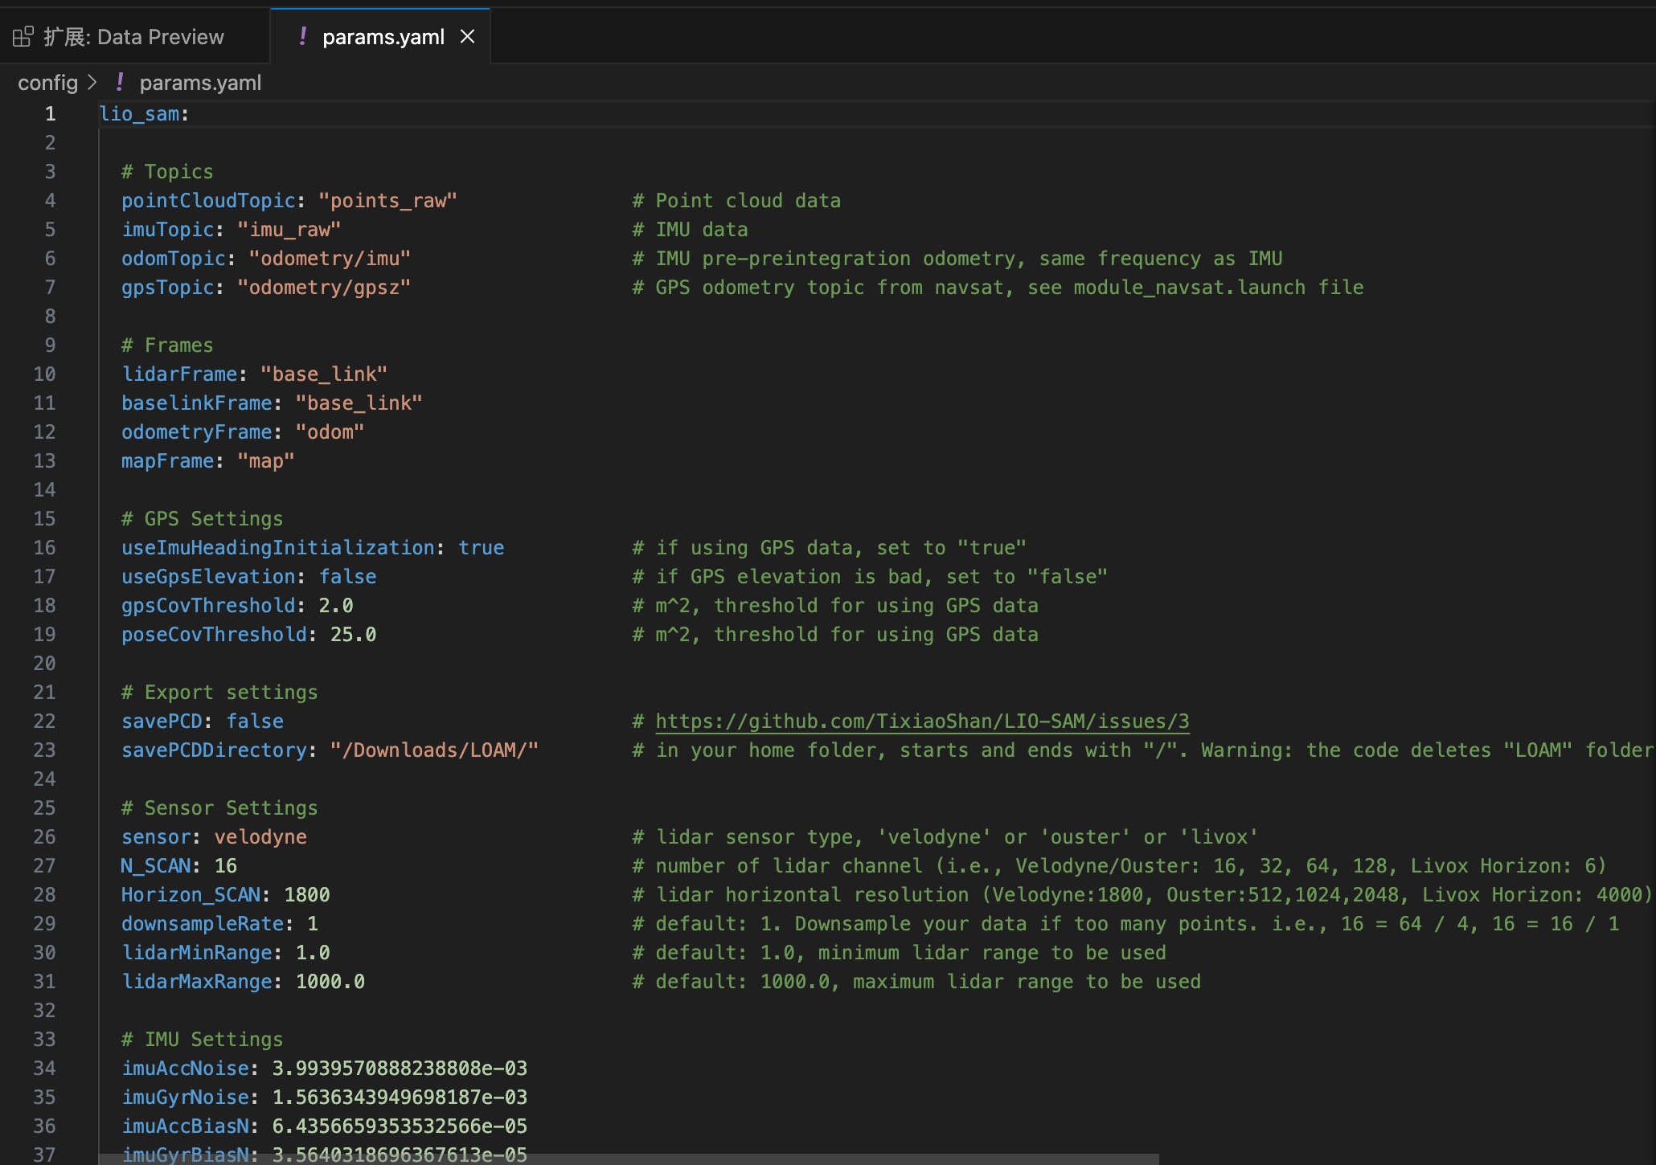Expand the breadcrumb chevron after config
This screenshot has width=1656, height=1165.
[92, 83]
